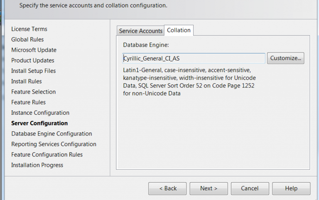The height and width of the screenshot is (200, 319).
Task: Select the Collation tab
Action: 179,30
